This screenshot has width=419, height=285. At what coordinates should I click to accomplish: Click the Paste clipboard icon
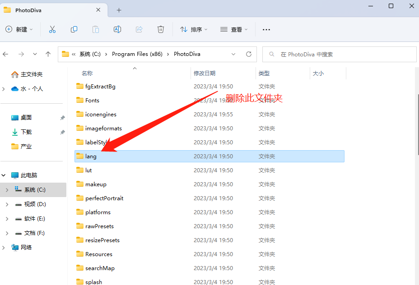point(96,29)
